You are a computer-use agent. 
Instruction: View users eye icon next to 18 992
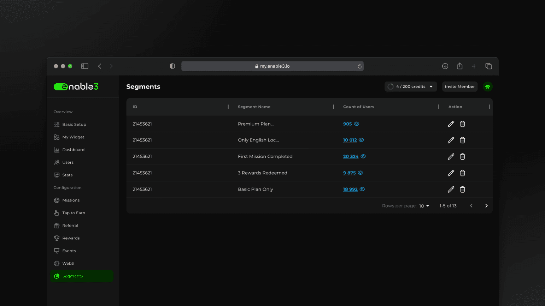point(362,189)
